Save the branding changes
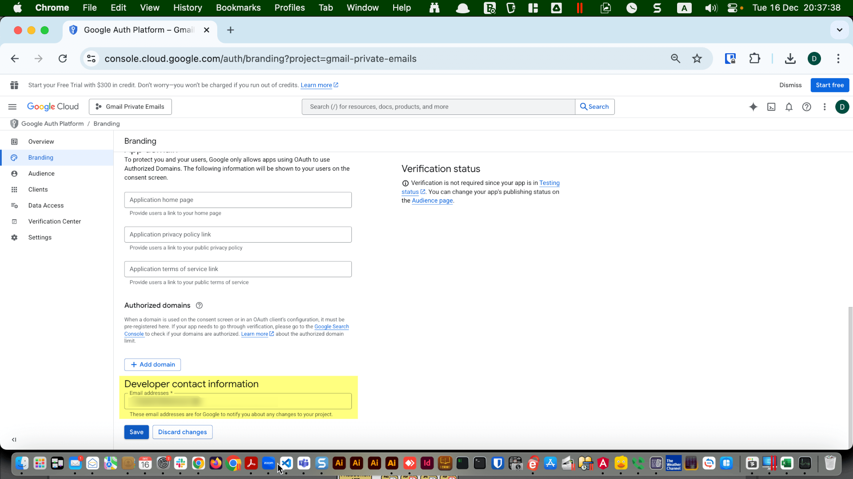 click(136, 432)
